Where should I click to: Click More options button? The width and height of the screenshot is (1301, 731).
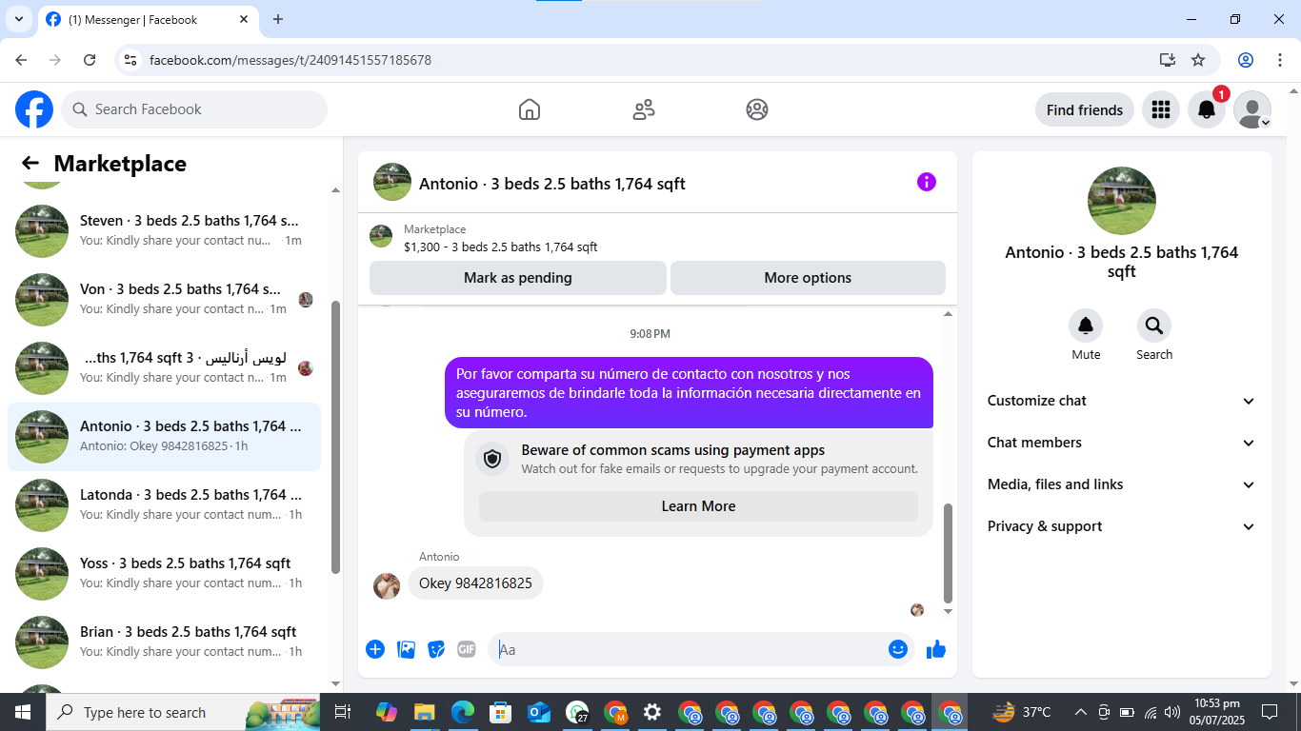coord(808,278)
